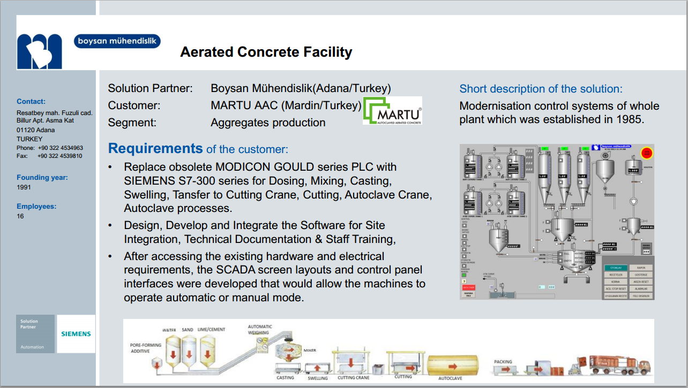Click the Solution Partner Automation badge

pyautogui.click(x=35, y=334)
